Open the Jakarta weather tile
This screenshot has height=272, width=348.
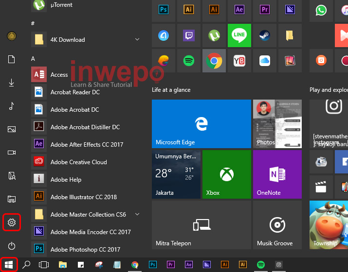point(176,174)
